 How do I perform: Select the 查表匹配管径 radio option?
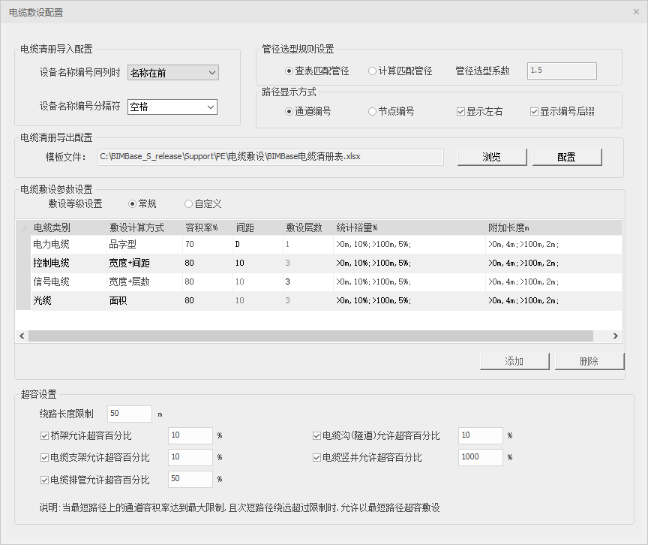(x=289, y=71)
